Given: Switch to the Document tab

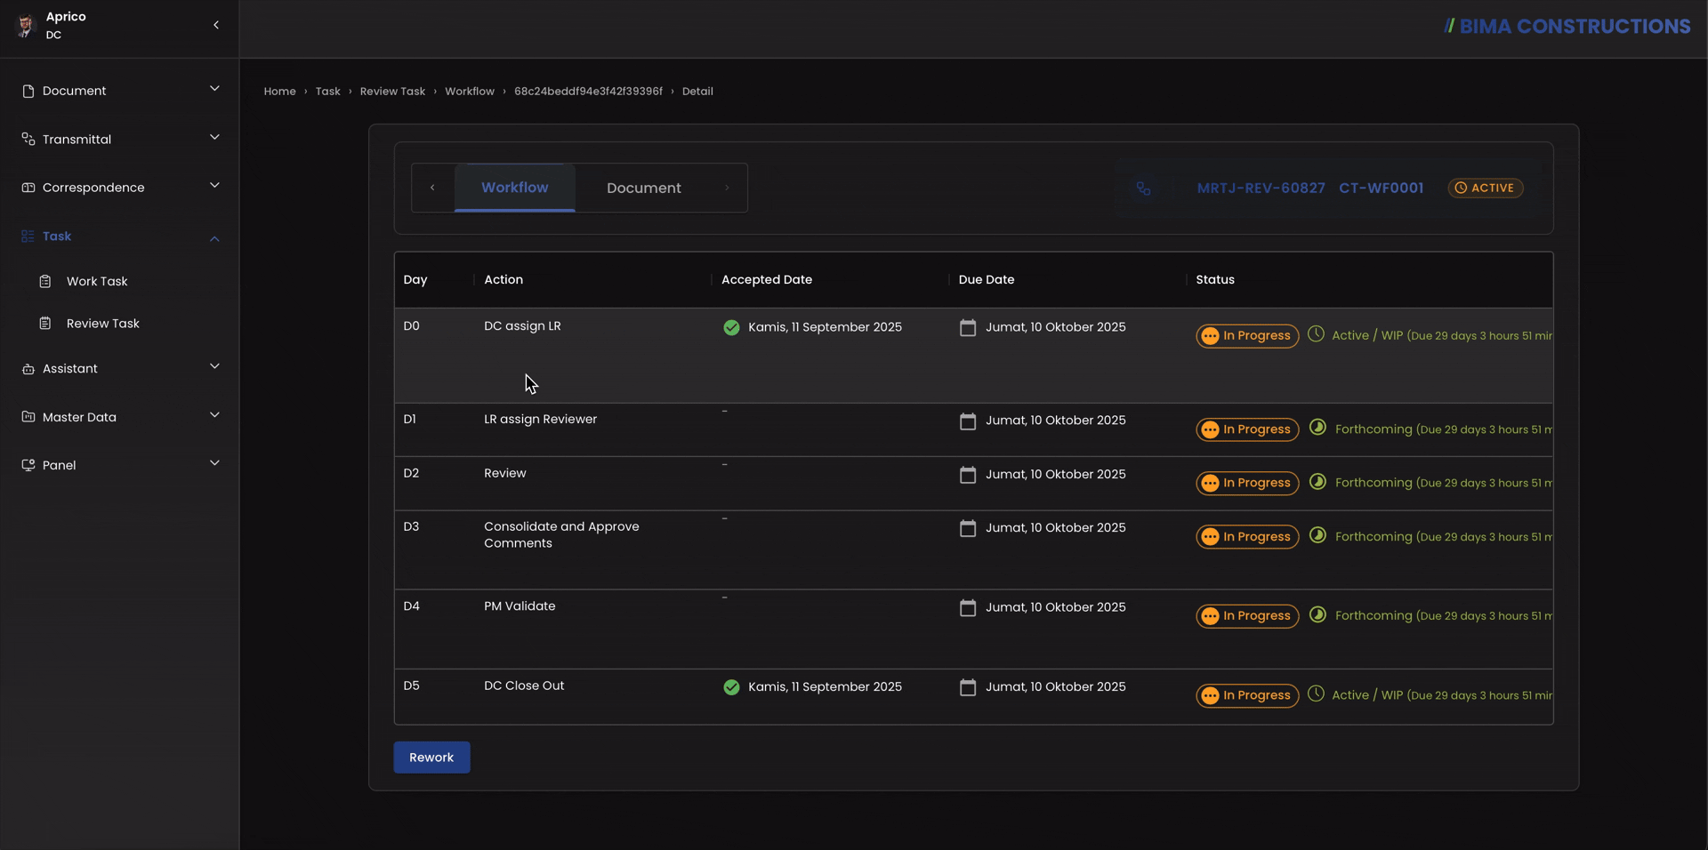Looking at the screenshot, I should point(643,188).
